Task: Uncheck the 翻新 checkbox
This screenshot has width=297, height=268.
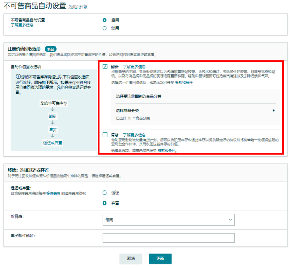Action: point(105,67)
